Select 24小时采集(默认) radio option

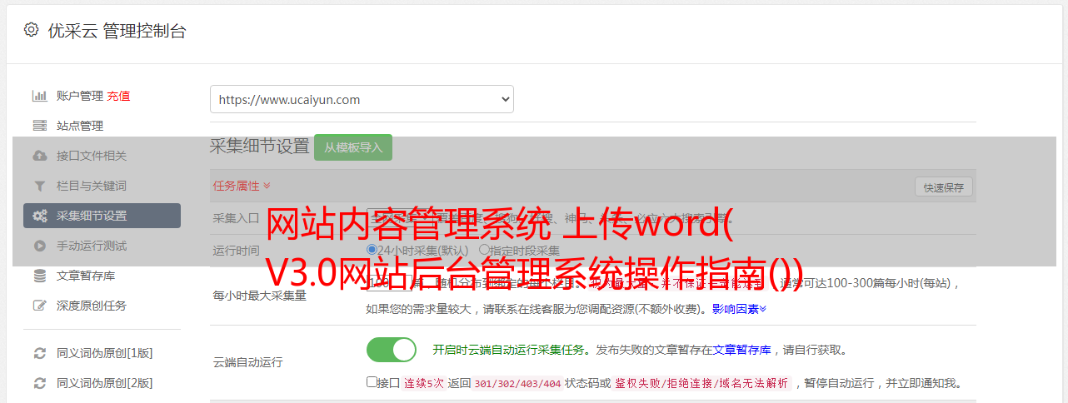tap(372, 250)
